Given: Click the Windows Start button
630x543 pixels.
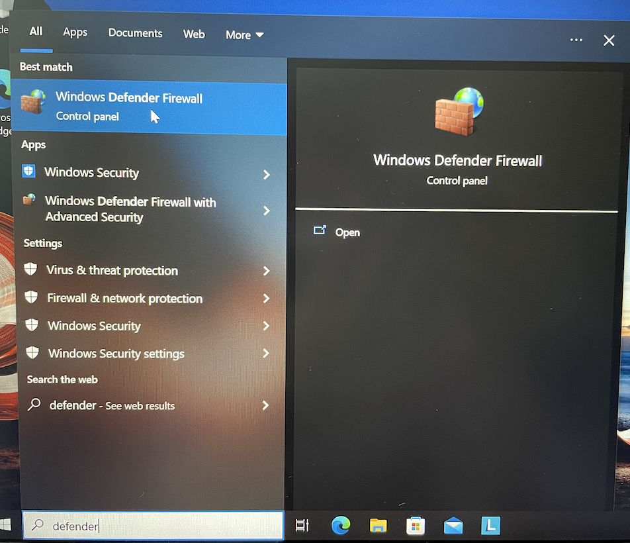Looking at the screenshot, I should click(5, 524).
